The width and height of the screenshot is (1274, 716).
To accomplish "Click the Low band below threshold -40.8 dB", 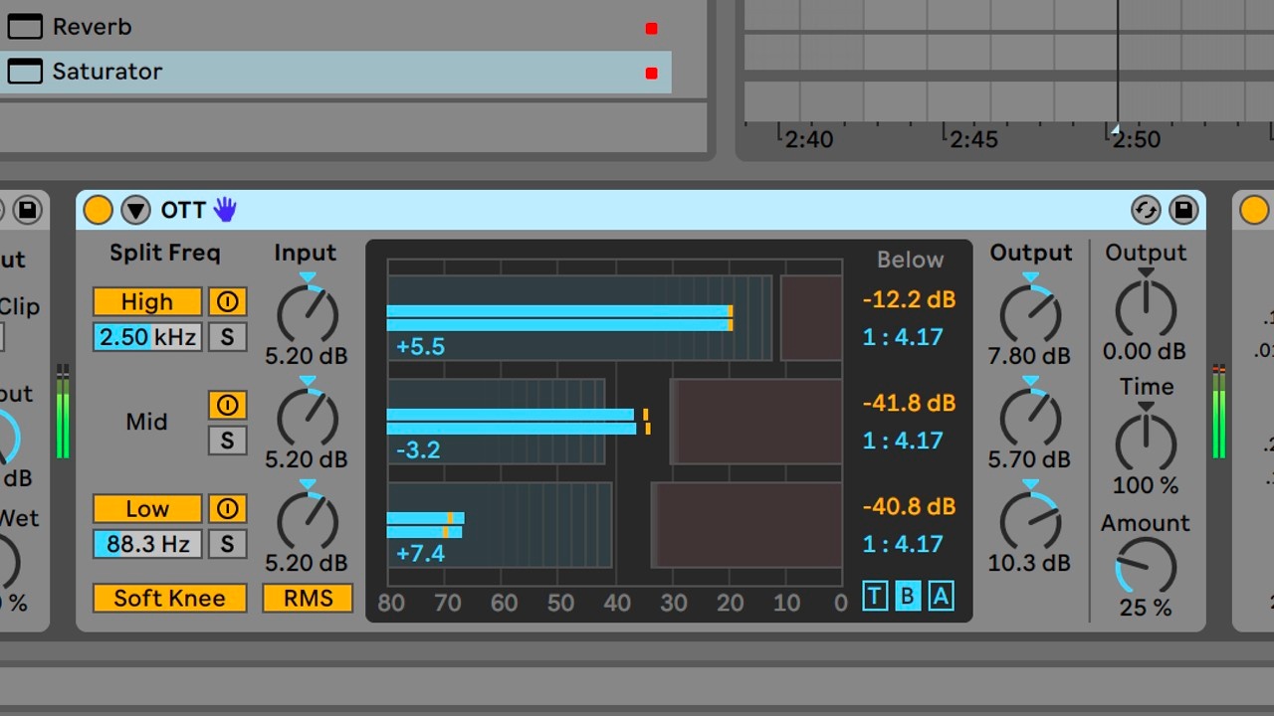I will 909,506.
